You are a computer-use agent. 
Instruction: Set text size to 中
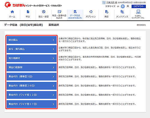(123, 6)
